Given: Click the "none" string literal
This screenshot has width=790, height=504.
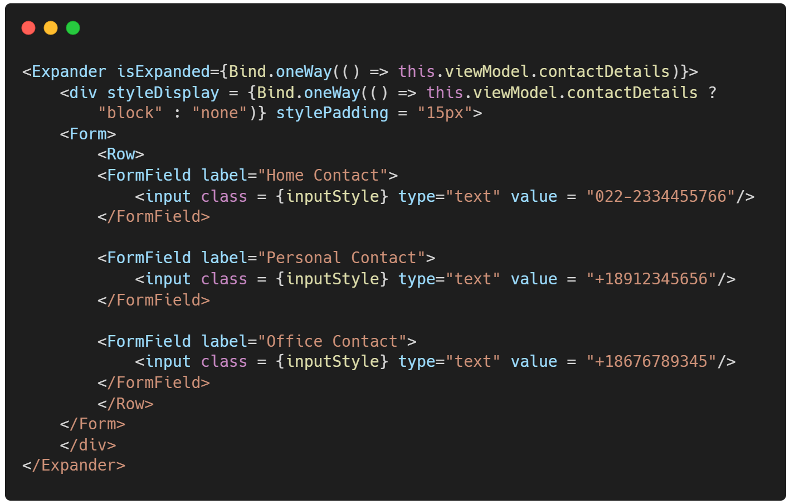Looking at the screenshot, I should tap(220, 113).
